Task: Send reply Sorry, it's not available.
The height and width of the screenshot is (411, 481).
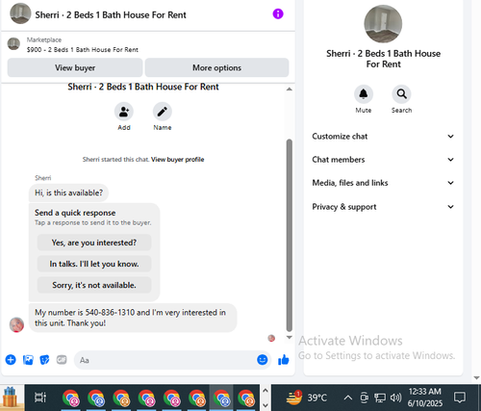Action: coord(94,285)
